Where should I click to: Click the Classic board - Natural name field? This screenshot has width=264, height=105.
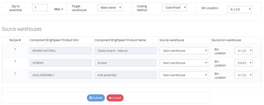click(x=125, y=51)
